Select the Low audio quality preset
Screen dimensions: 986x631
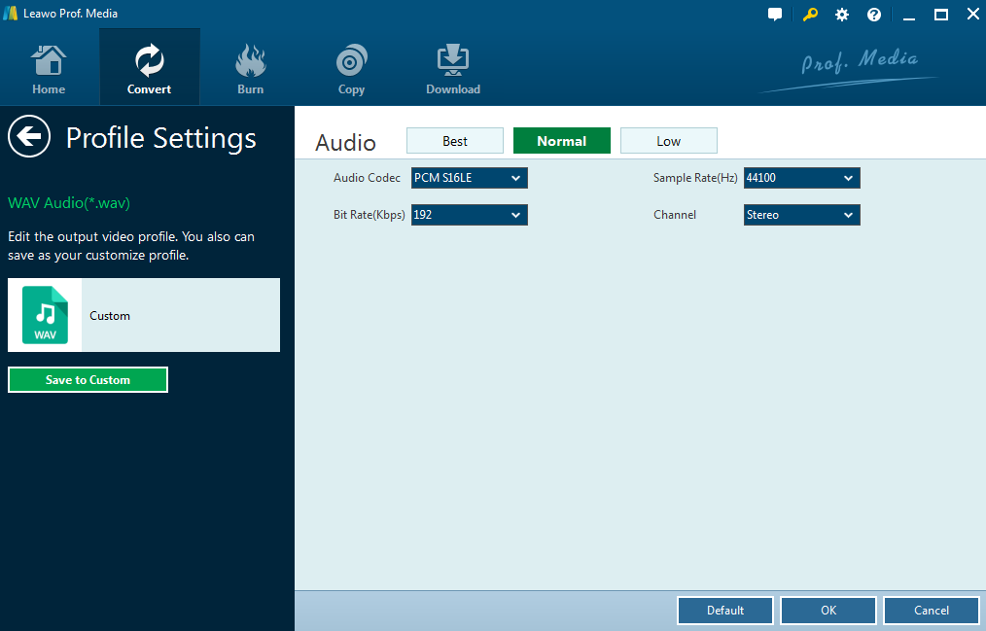[x=668, y=141]
